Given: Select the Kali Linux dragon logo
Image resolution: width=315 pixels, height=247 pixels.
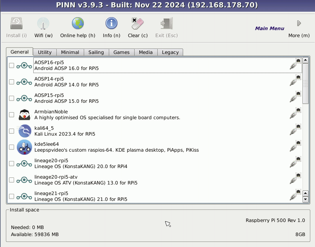Looking at the screenshot, I should click(24, 131).
